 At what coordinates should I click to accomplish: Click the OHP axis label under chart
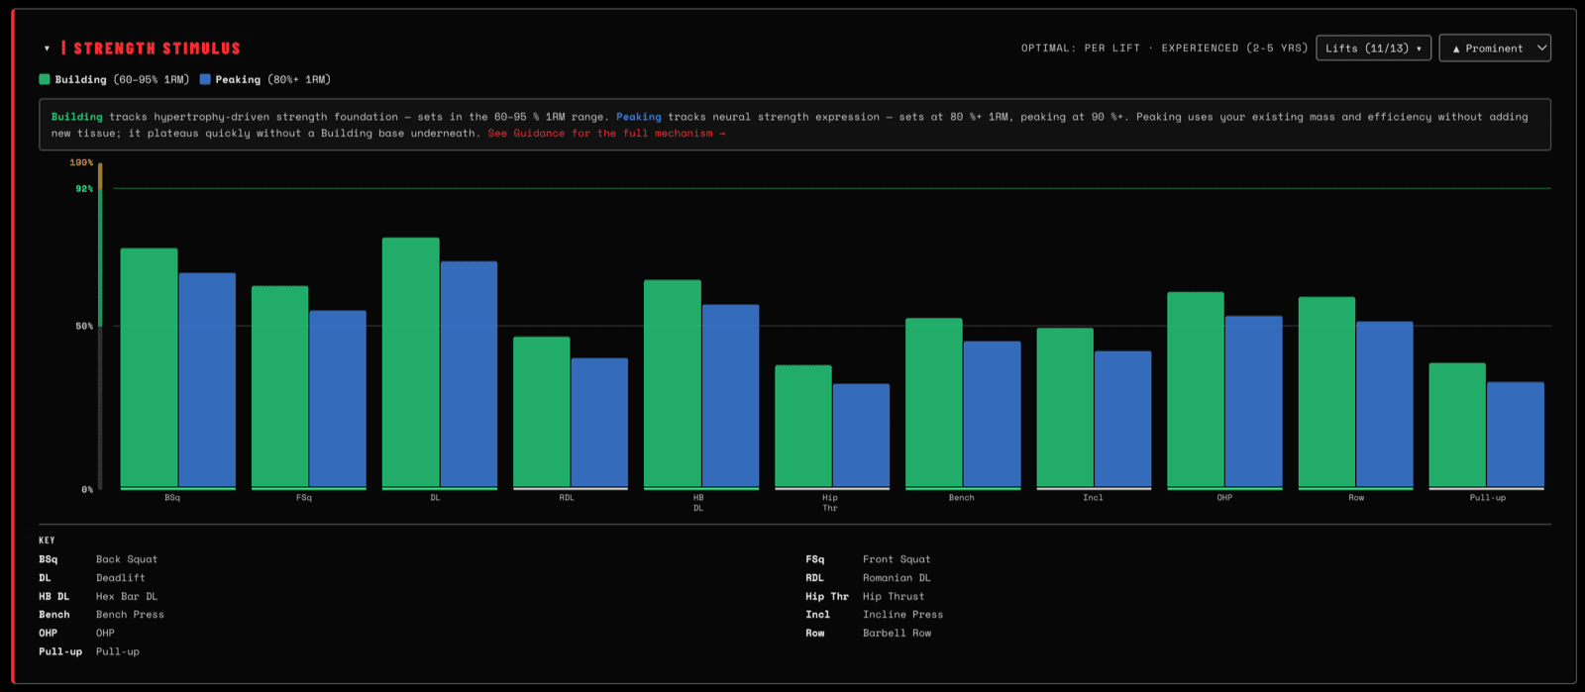(1224, 498)
